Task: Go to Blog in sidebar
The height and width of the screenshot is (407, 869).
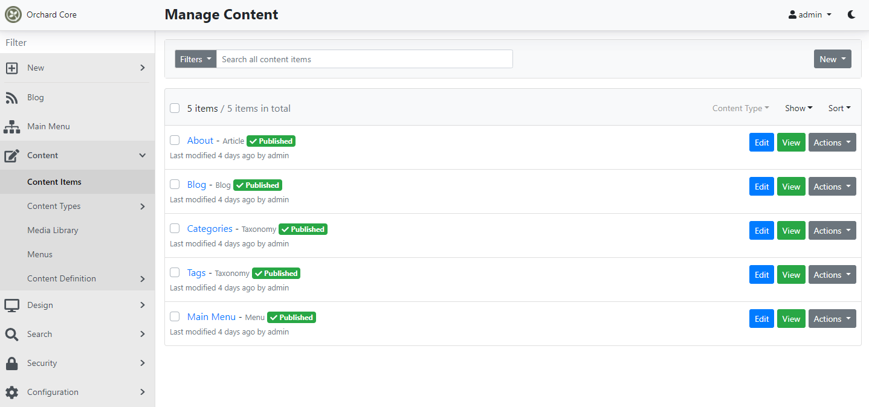Action: 77,97
